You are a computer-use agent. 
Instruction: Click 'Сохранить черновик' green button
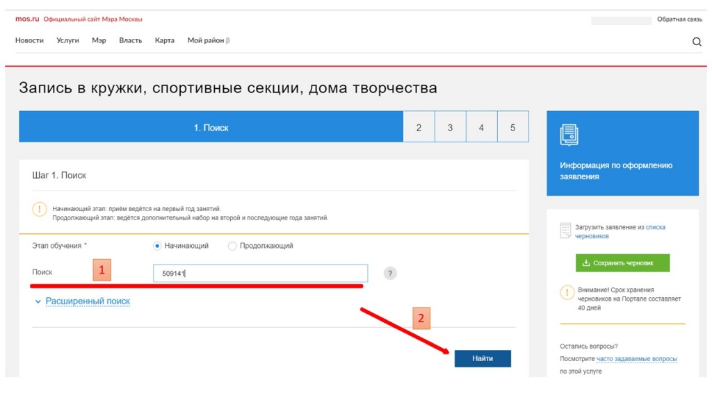pos(622,263)
